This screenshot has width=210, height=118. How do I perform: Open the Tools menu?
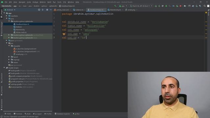(59, 2)
